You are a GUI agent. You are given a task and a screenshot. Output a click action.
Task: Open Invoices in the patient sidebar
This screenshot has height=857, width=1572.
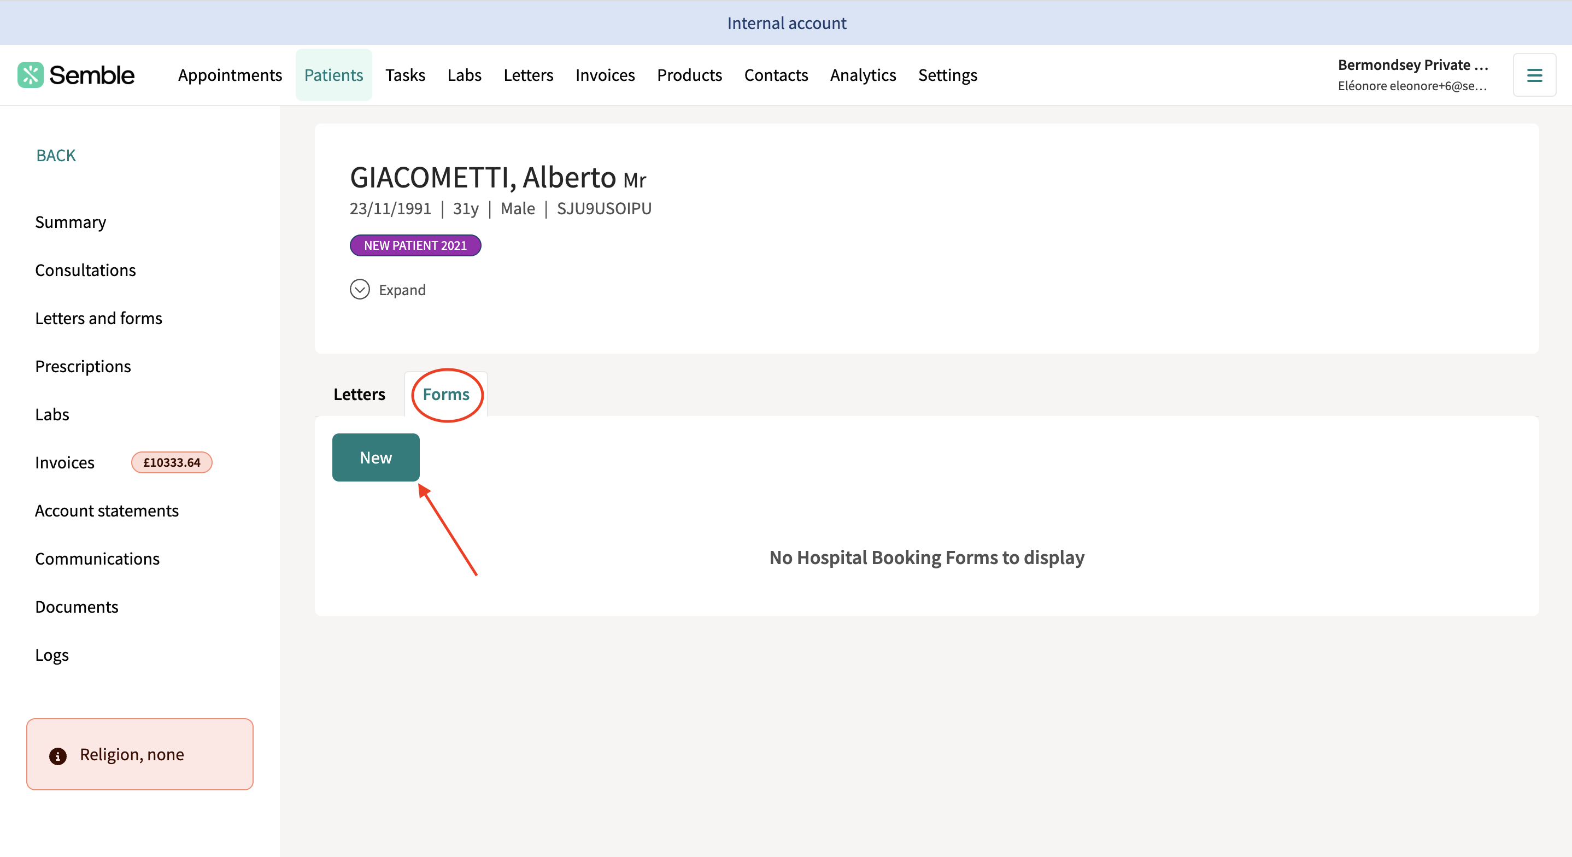tap(64, 463)
